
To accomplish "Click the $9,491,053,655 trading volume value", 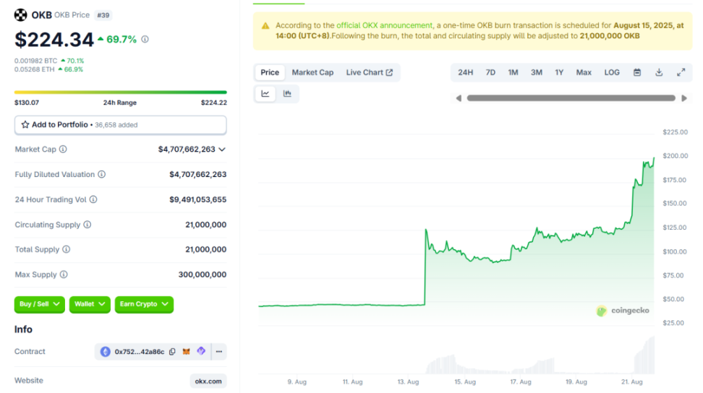I will (x=197, y=199).
